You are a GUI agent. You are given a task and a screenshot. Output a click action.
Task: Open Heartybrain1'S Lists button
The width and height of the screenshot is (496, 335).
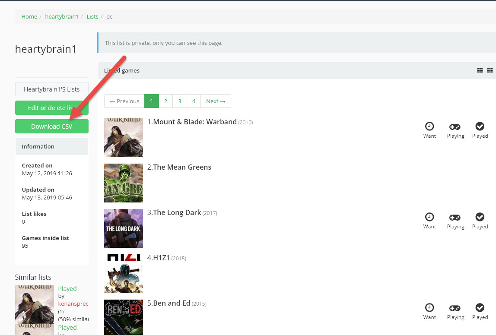pyautogui.click(x=51, y=89)
